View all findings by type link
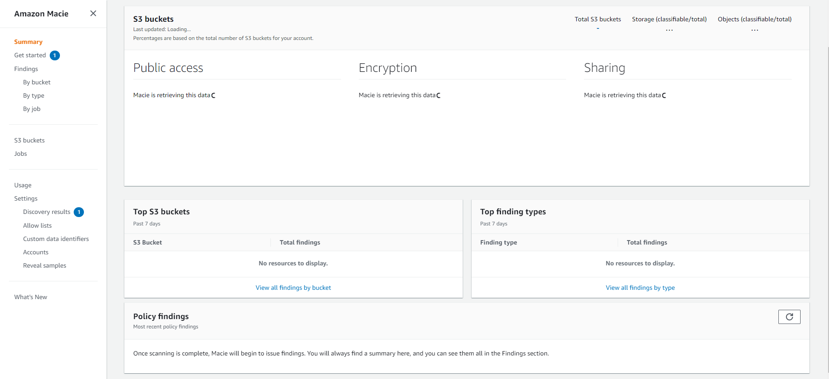Image resolution: width=829 pixels, height=379 pixels. (640, 288)
